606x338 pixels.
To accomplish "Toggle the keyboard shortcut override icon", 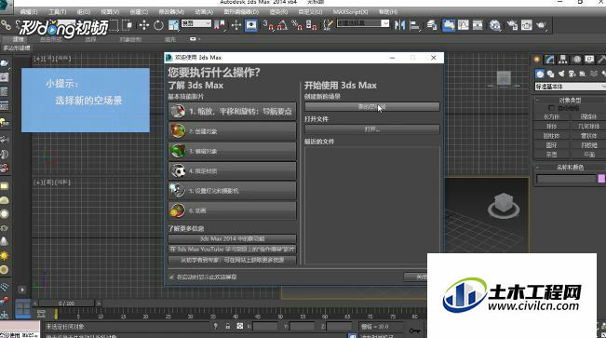I will tap(251, 25).
